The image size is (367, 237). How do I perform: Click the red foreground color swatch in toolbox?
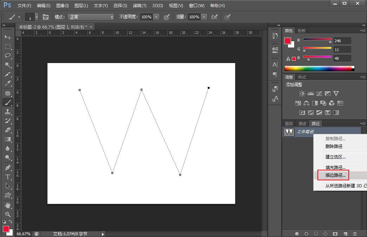point(6,229)
